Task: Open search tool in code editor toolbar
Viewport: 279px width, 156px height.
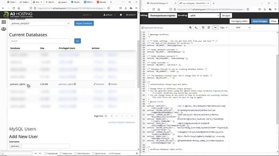Action: point(190,28)
